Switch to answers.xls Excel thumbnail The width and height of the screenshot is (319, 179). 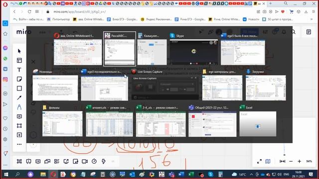[109, 121]
